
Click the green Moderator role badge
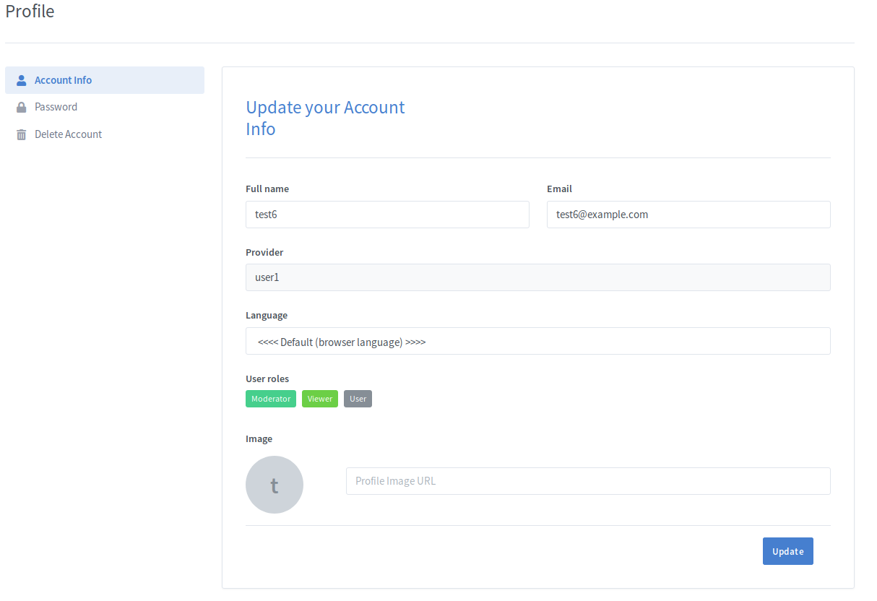tap(271, 399)
